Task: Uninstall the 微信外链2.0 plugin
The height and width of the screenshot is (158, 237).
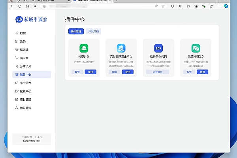Action: pyautogui.click(x=189, y=72)
